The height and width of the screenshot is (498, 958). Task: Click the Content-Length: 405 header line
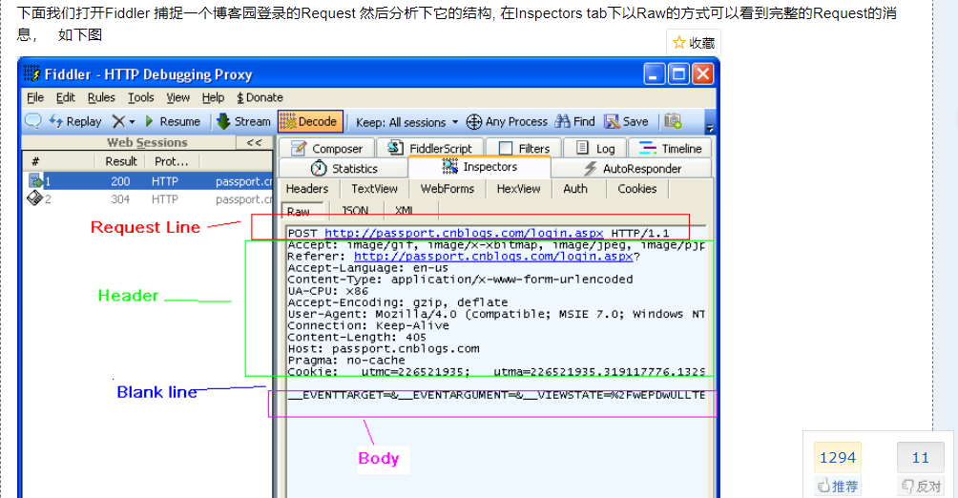(357, 338)
